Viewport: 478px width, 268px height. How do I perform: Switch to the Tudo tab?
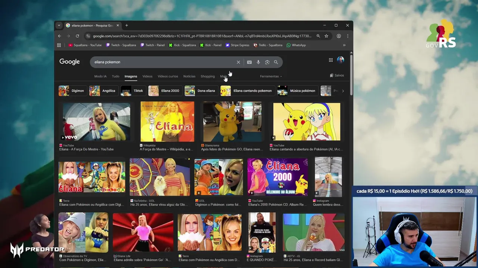(x=115, y=76)
